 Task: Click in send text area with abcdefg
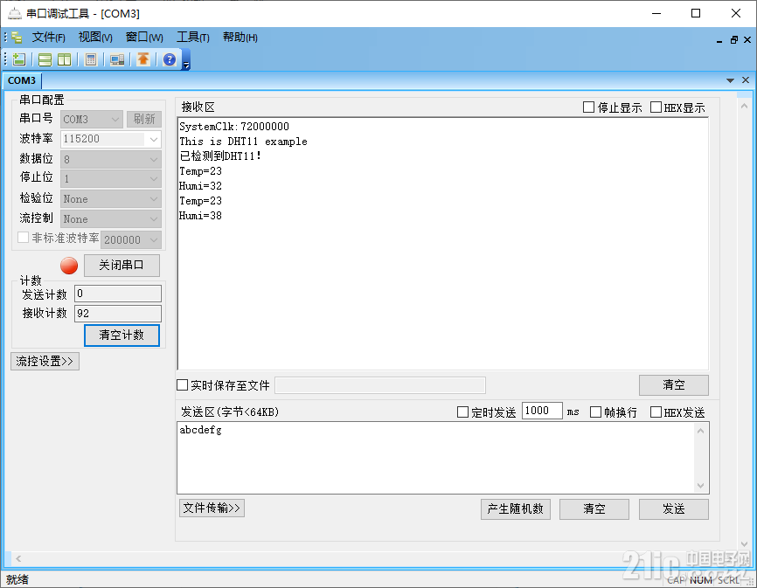(435, 458)
